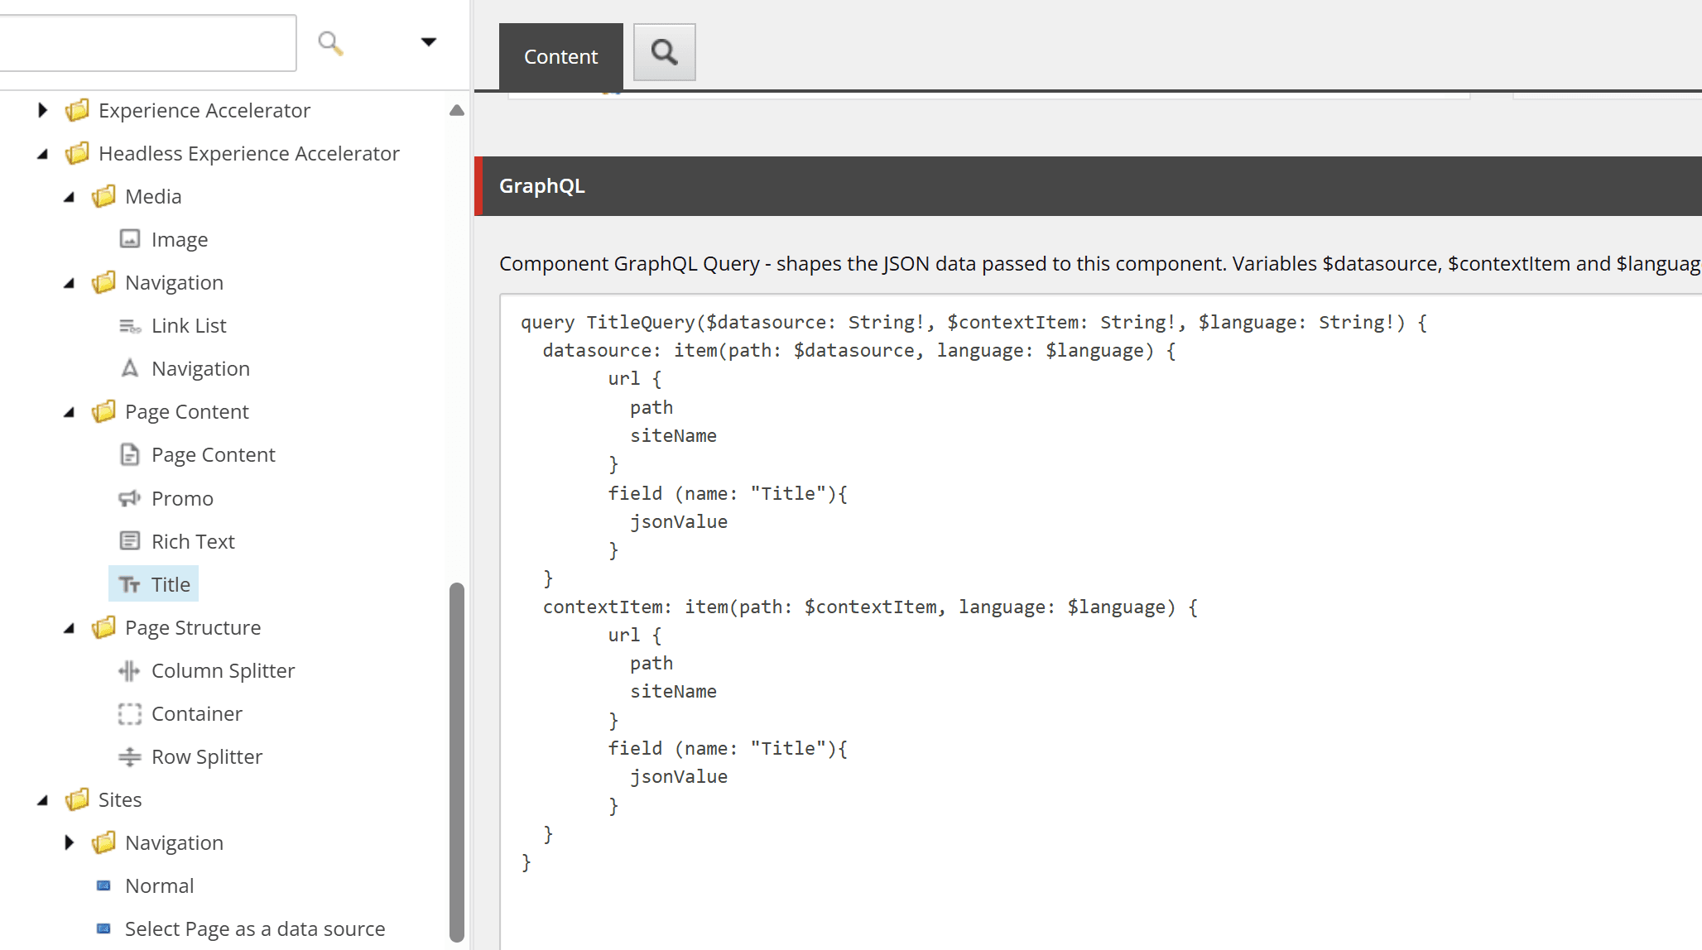Expand the Navigation folder under Sites
The height and width of the screenshot is (950, 1702).
70,842
